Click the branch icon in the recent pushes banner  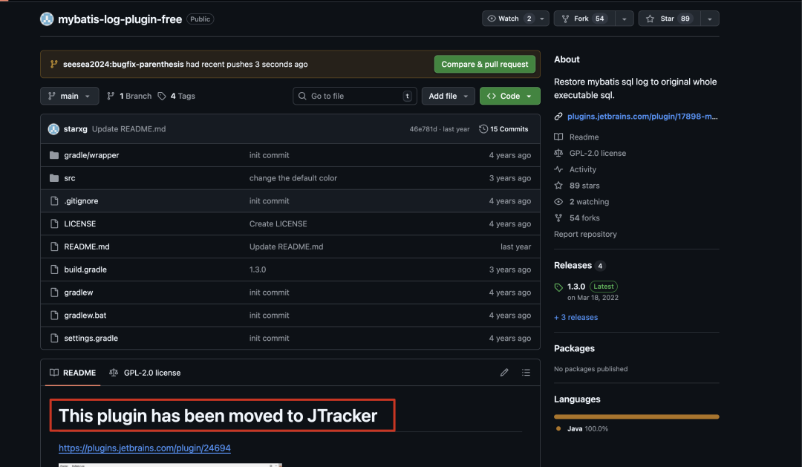pos(53,64)
